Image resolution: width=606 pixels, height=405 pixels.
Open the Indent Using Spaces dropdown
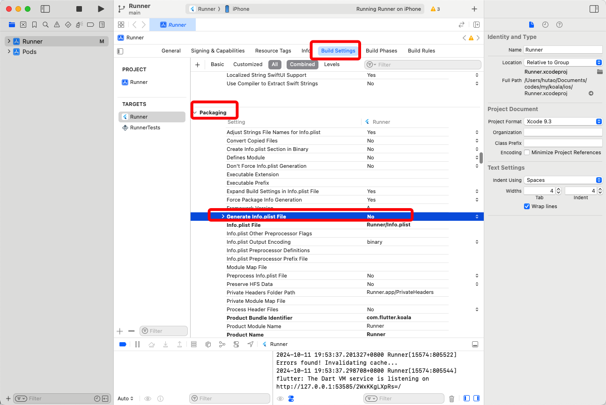point(563,180)
